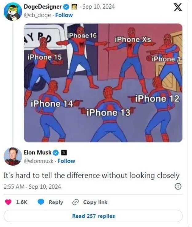Open Elon Musk's profile picture
192x227 pixels.
tap(13, 156)
